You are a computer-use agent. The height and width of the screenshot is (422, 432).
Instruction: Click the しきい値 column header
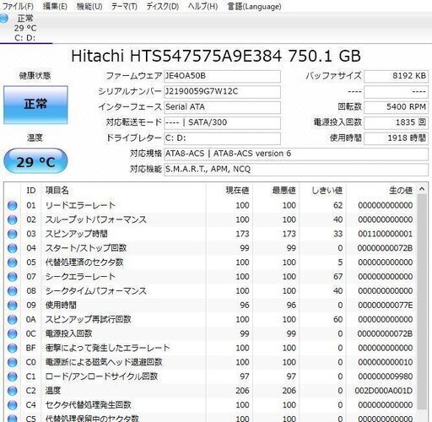pos(322,191)
